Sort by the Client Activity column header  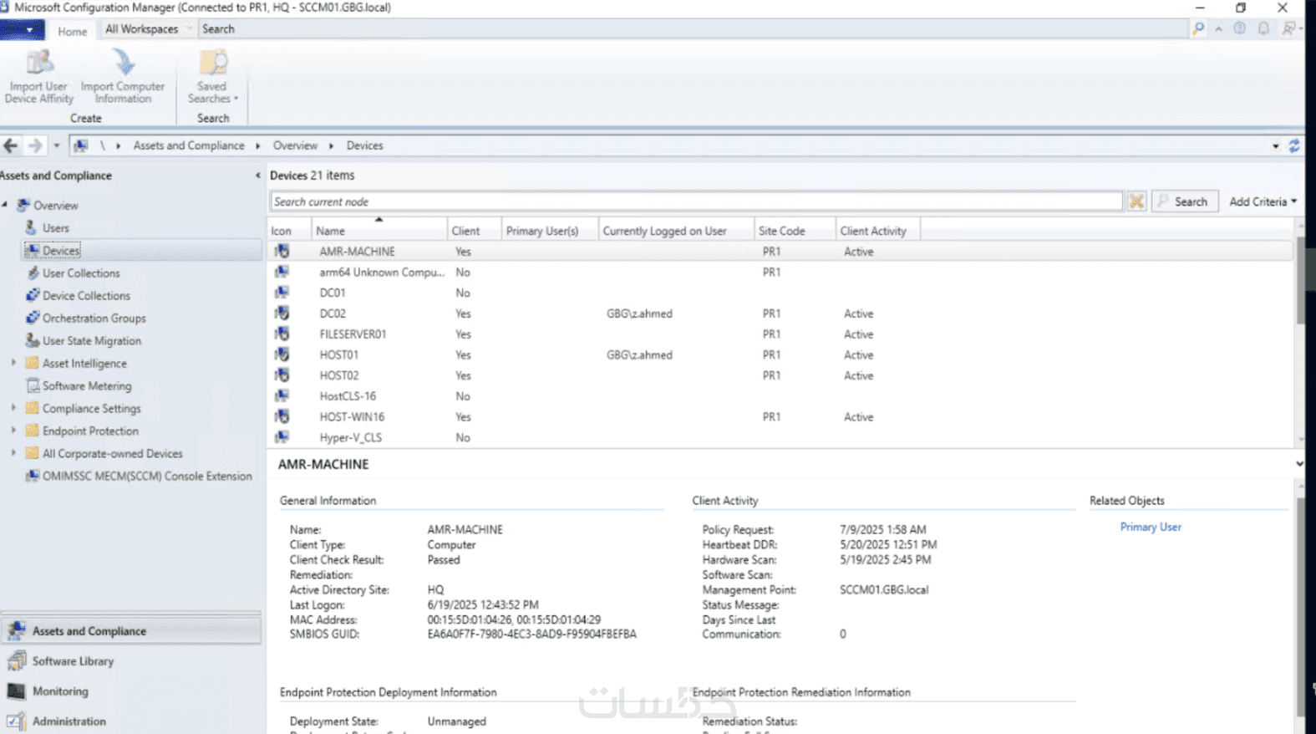pos(878,231)
